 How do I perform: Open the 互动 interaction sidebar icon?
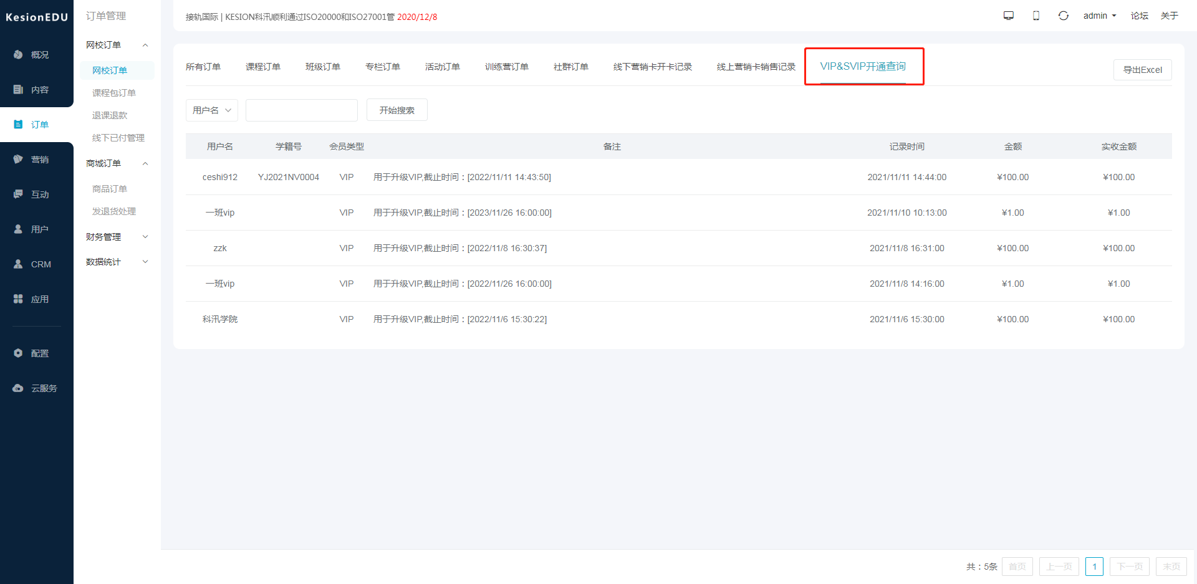click(18, 194)
